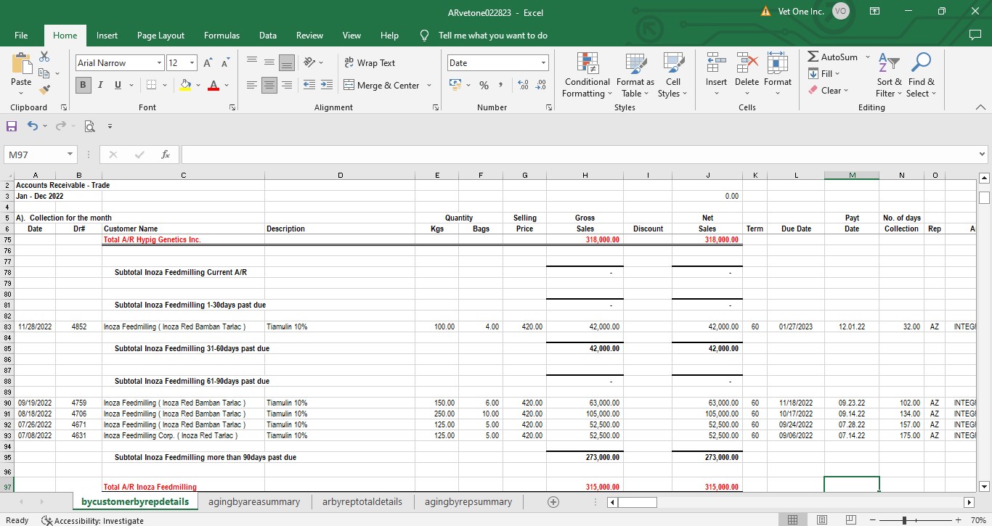Open the Date number format dropdown
Screen dimensions: 992x526
(x=542, y=63)
